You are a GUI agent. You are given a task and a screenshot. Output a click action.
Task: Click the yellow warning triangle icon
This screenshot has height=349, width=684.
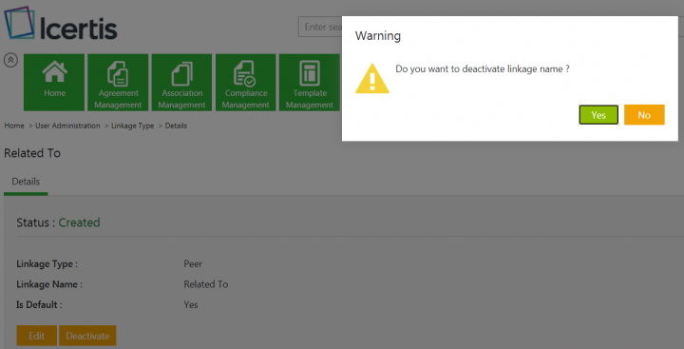[x=371, y=79]
